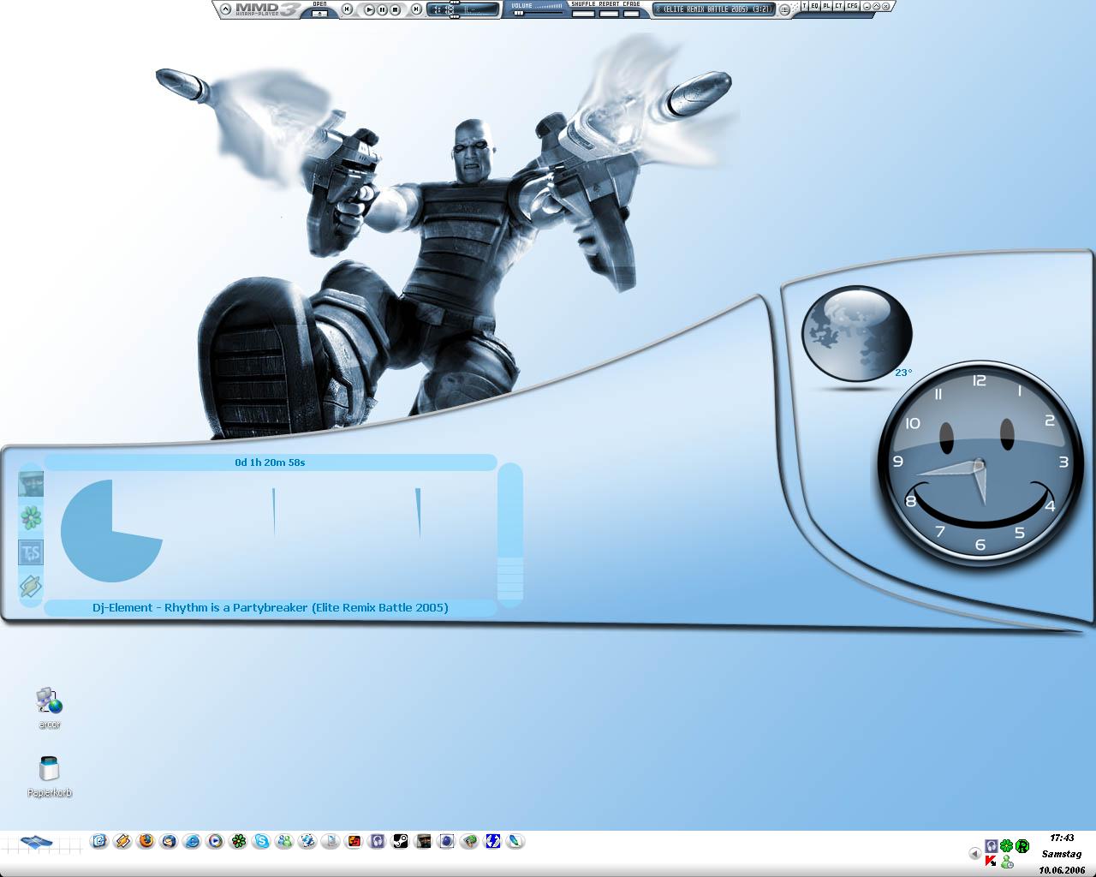This screenshot has width=1096, height=877.
Task: Click the red and orange square dock icon
Action: tap(354, 841)
